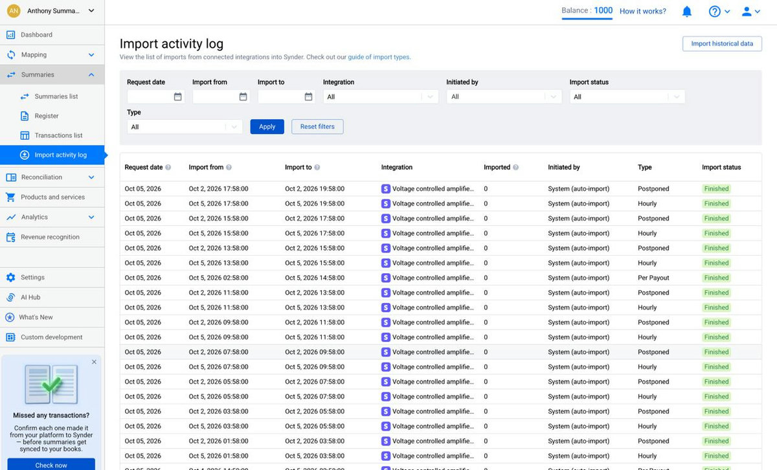The height and width of the screenshot is (470, 777).
Task: Open the guide of import types link
Action: coord(379,58)
